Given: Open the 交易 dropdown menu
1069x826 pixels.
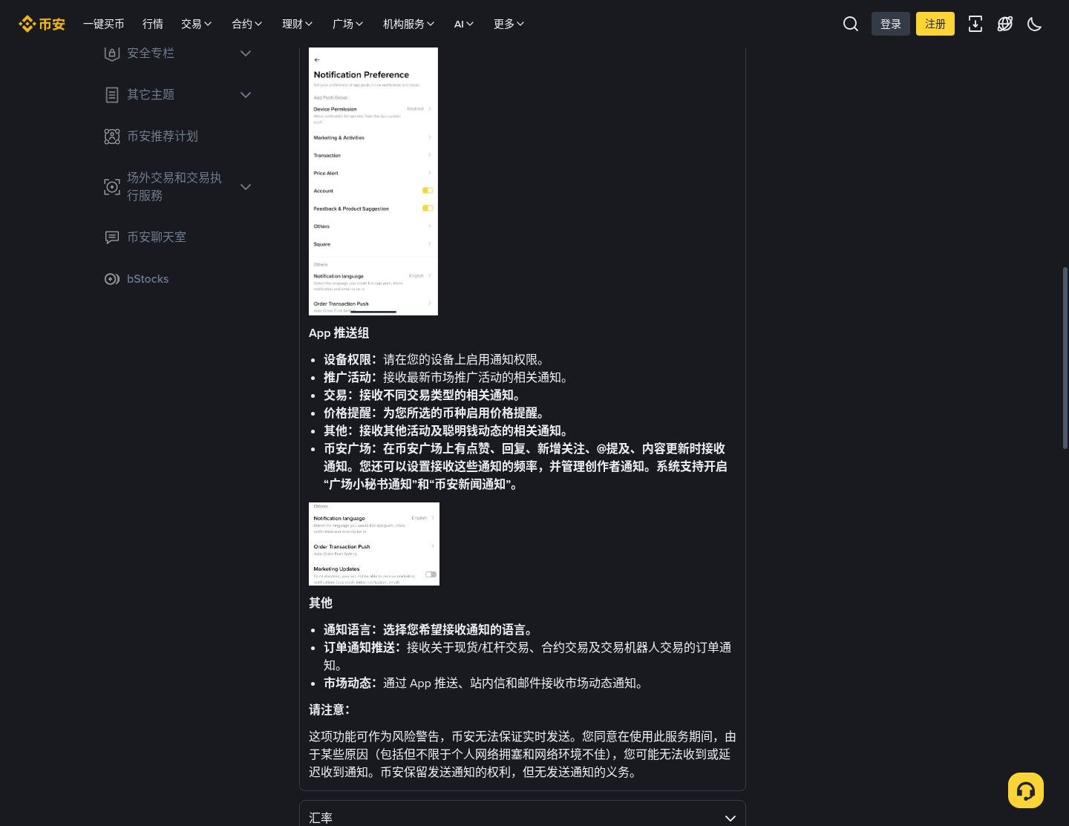Looking at the screenshot, I should coord(197,24).
